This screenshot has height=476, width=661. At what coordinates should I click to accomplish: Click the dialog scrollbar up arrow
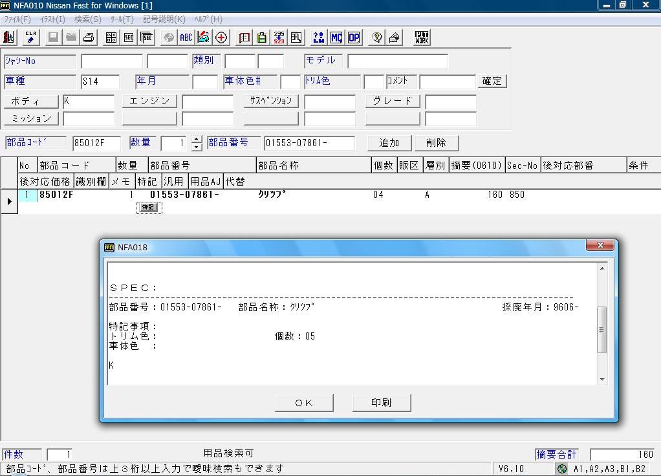tap(602, 268)
